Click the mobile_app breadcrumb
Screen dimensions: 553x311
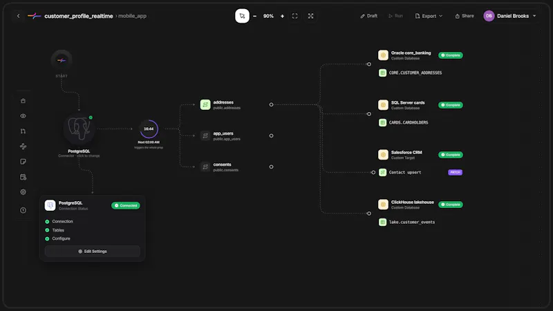click(x=132, y=16)
